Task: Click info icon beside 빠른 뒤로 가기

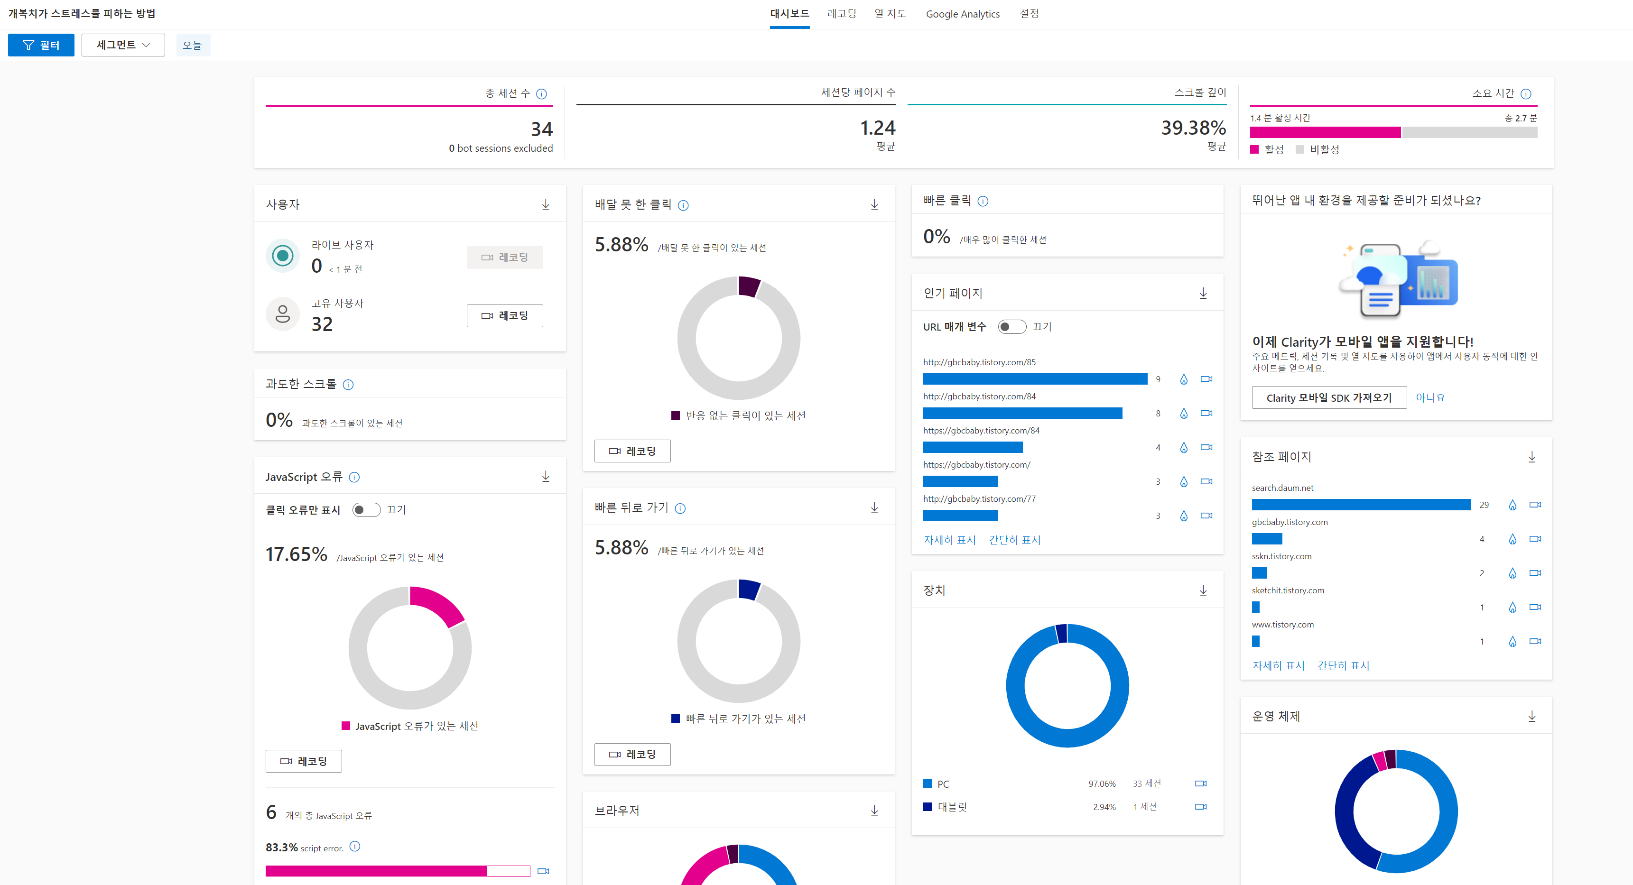Action: click(680, 508)
